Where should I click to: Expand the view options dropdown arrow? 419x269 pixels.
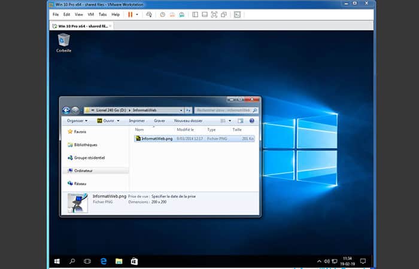pos(229,121)
